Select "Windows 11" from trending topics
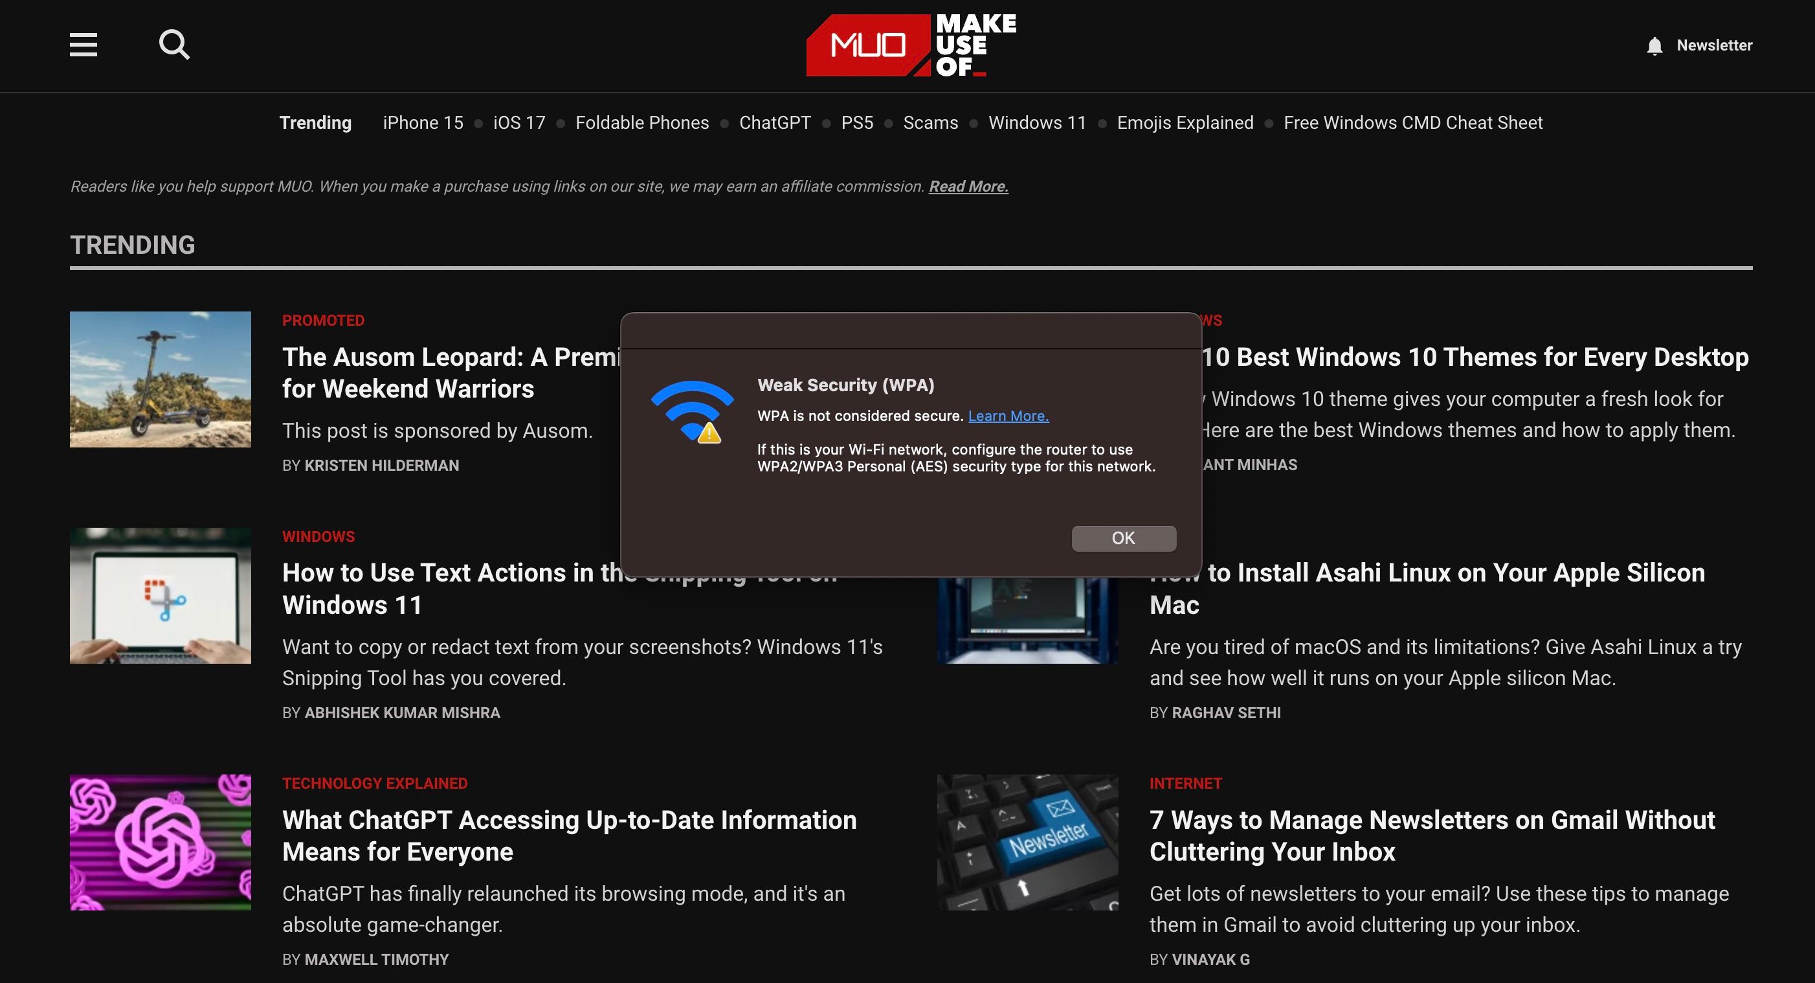This screenshot has height=983, width=1815. click(x=1036, y=122)
